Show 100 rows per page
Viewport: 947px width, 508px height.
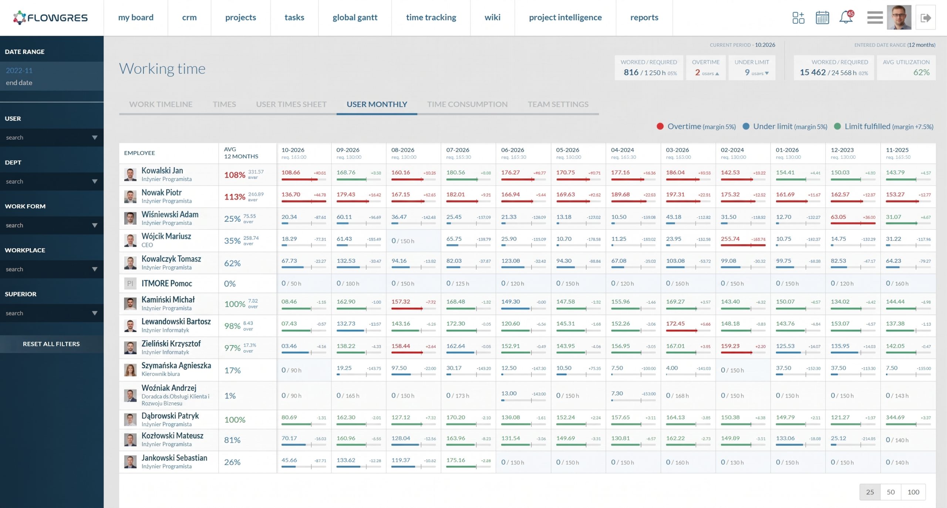click(913, 492)
